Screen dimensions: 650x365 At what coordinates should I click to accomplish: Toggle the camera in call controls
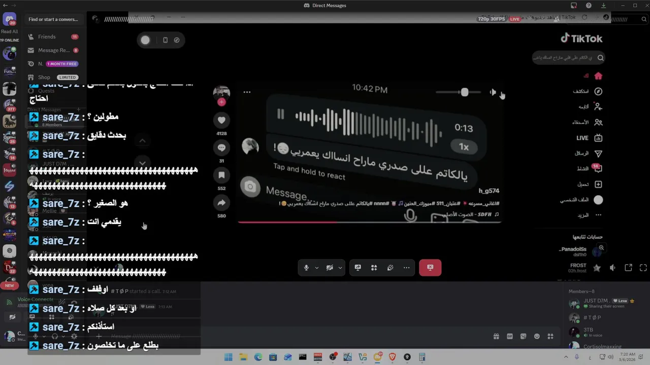tap(330, 268)
